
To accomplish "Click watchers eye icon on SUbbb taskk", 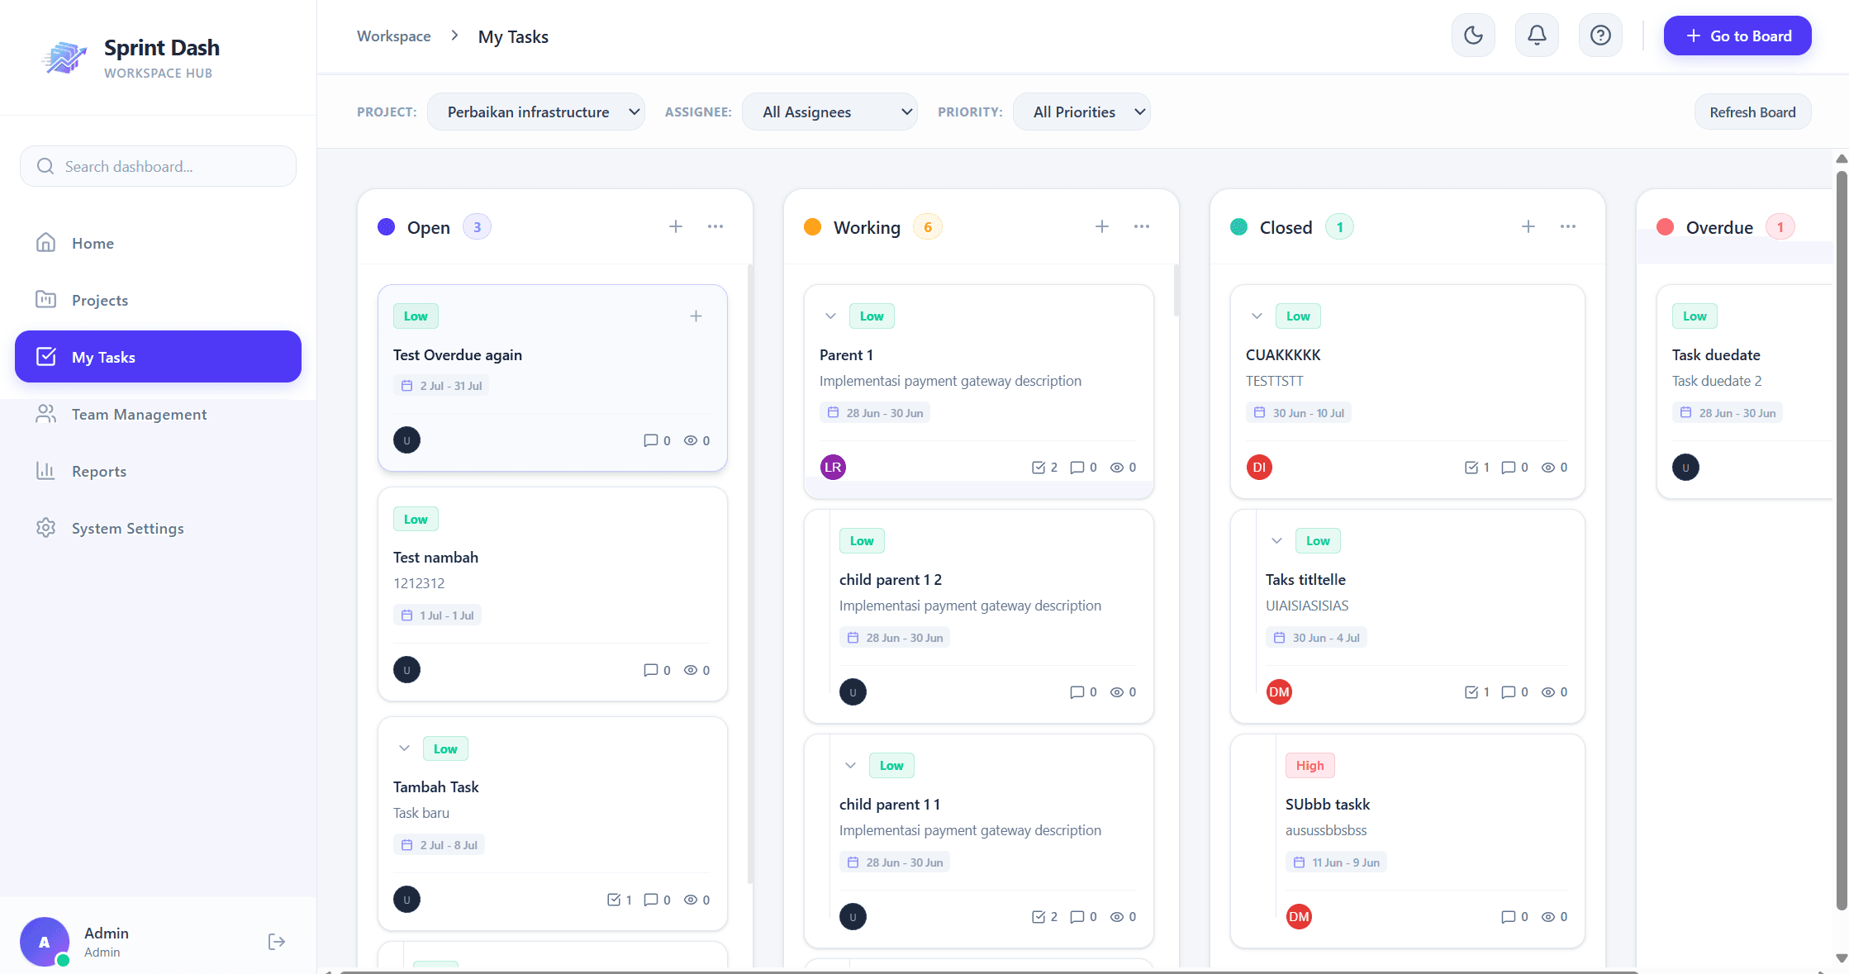I will (x=1548, y=917).
